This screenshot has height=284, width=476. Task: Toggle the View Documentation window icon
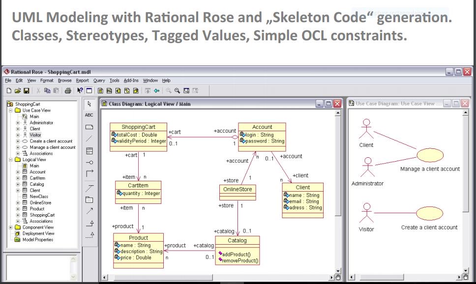(89, 90)
